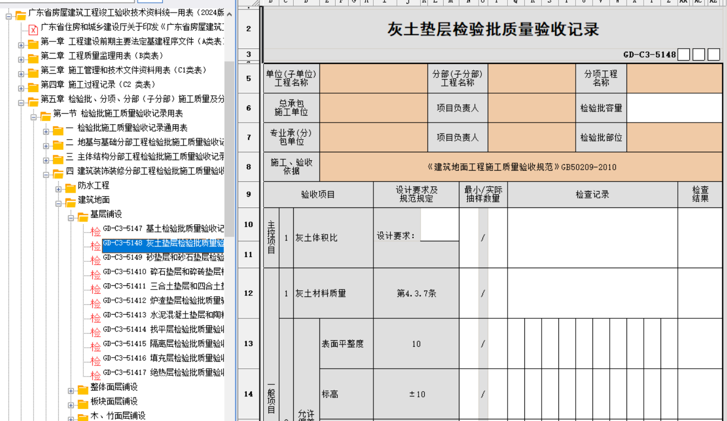Click the tree panel vertical scrollbar
The width and height of the screenshot is (727, 421).
coord(229,141)
